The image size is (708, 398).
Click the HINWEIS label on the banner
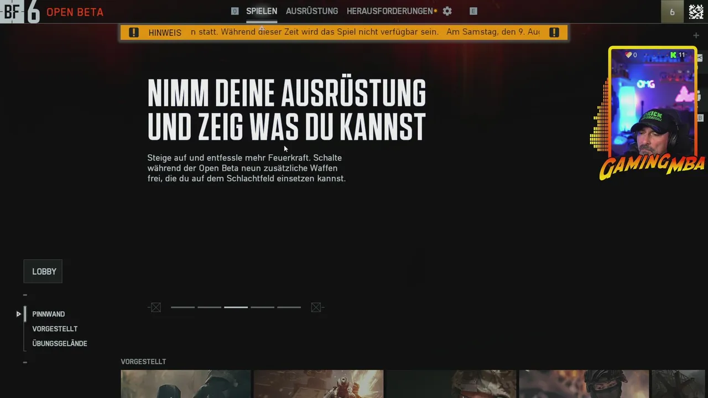click(165, 33)
